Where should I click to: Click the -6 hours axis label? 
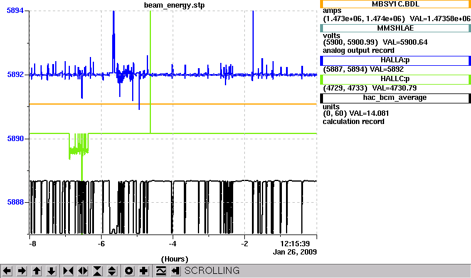point(101,244)
